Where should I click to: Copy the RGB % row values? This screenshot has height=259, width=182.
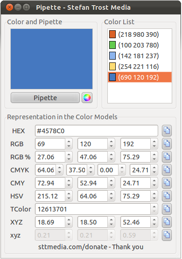[x=167, y=157]
